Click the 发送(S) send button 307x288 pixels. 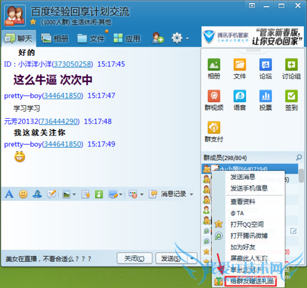click(x=171, y=259)
